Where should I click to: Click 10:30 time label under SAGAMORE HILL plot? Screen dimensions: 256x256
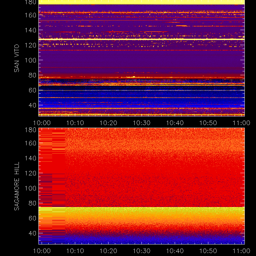pos(141,251)
